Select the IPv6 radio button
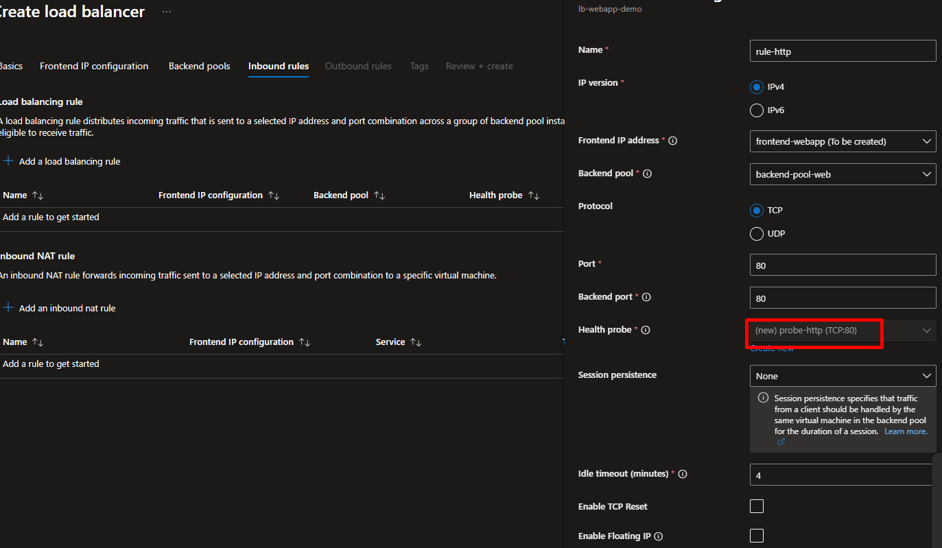Image resolution: width=942 pixels, height=548 pixels. [757, 110]
